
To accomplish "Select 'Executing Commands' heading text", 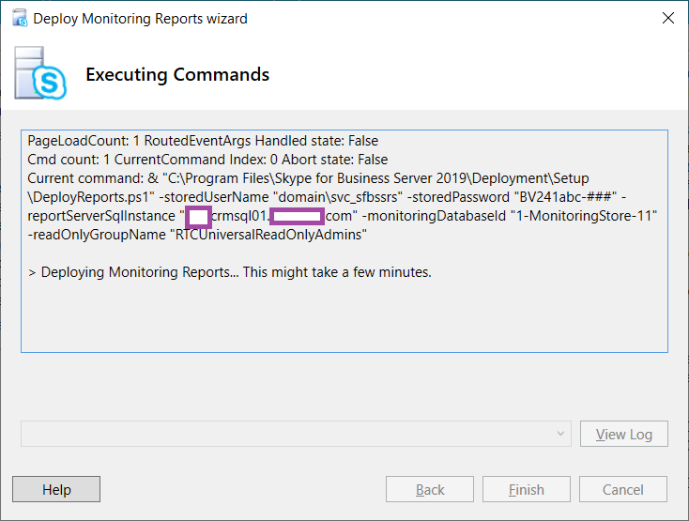I will pyautogui.click(x=177, y=75).
